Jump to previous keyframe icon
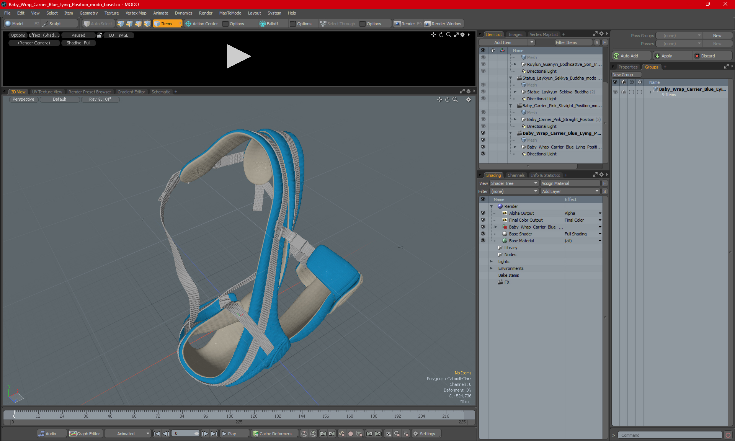735x441 pixels. [x=332, y=434]
